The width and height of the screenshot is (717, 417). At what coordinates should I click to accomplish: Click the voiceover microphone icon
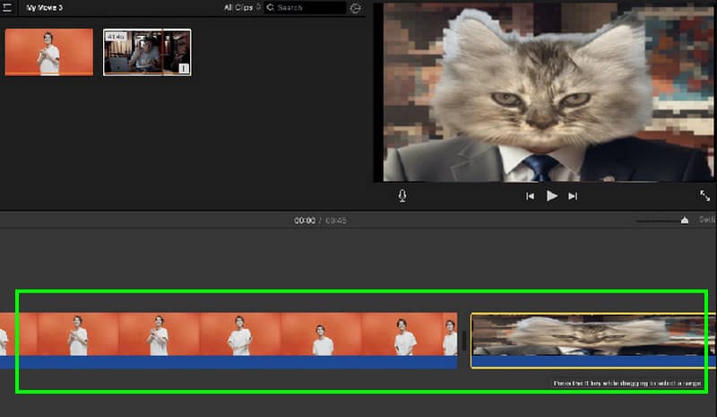coord(402,195)
